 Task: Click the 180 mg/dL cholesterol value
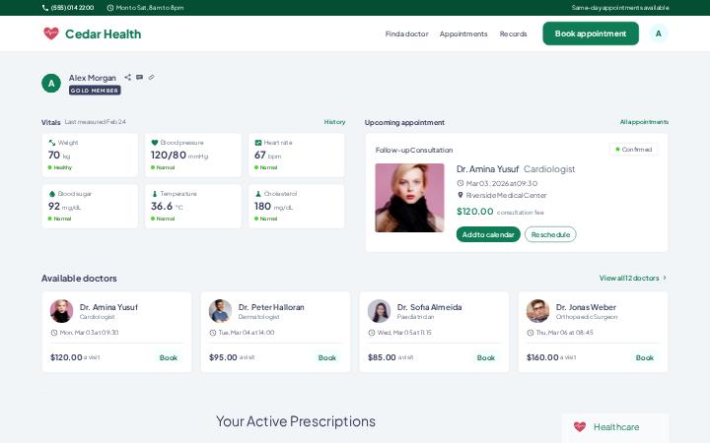(x=273, y=206)
